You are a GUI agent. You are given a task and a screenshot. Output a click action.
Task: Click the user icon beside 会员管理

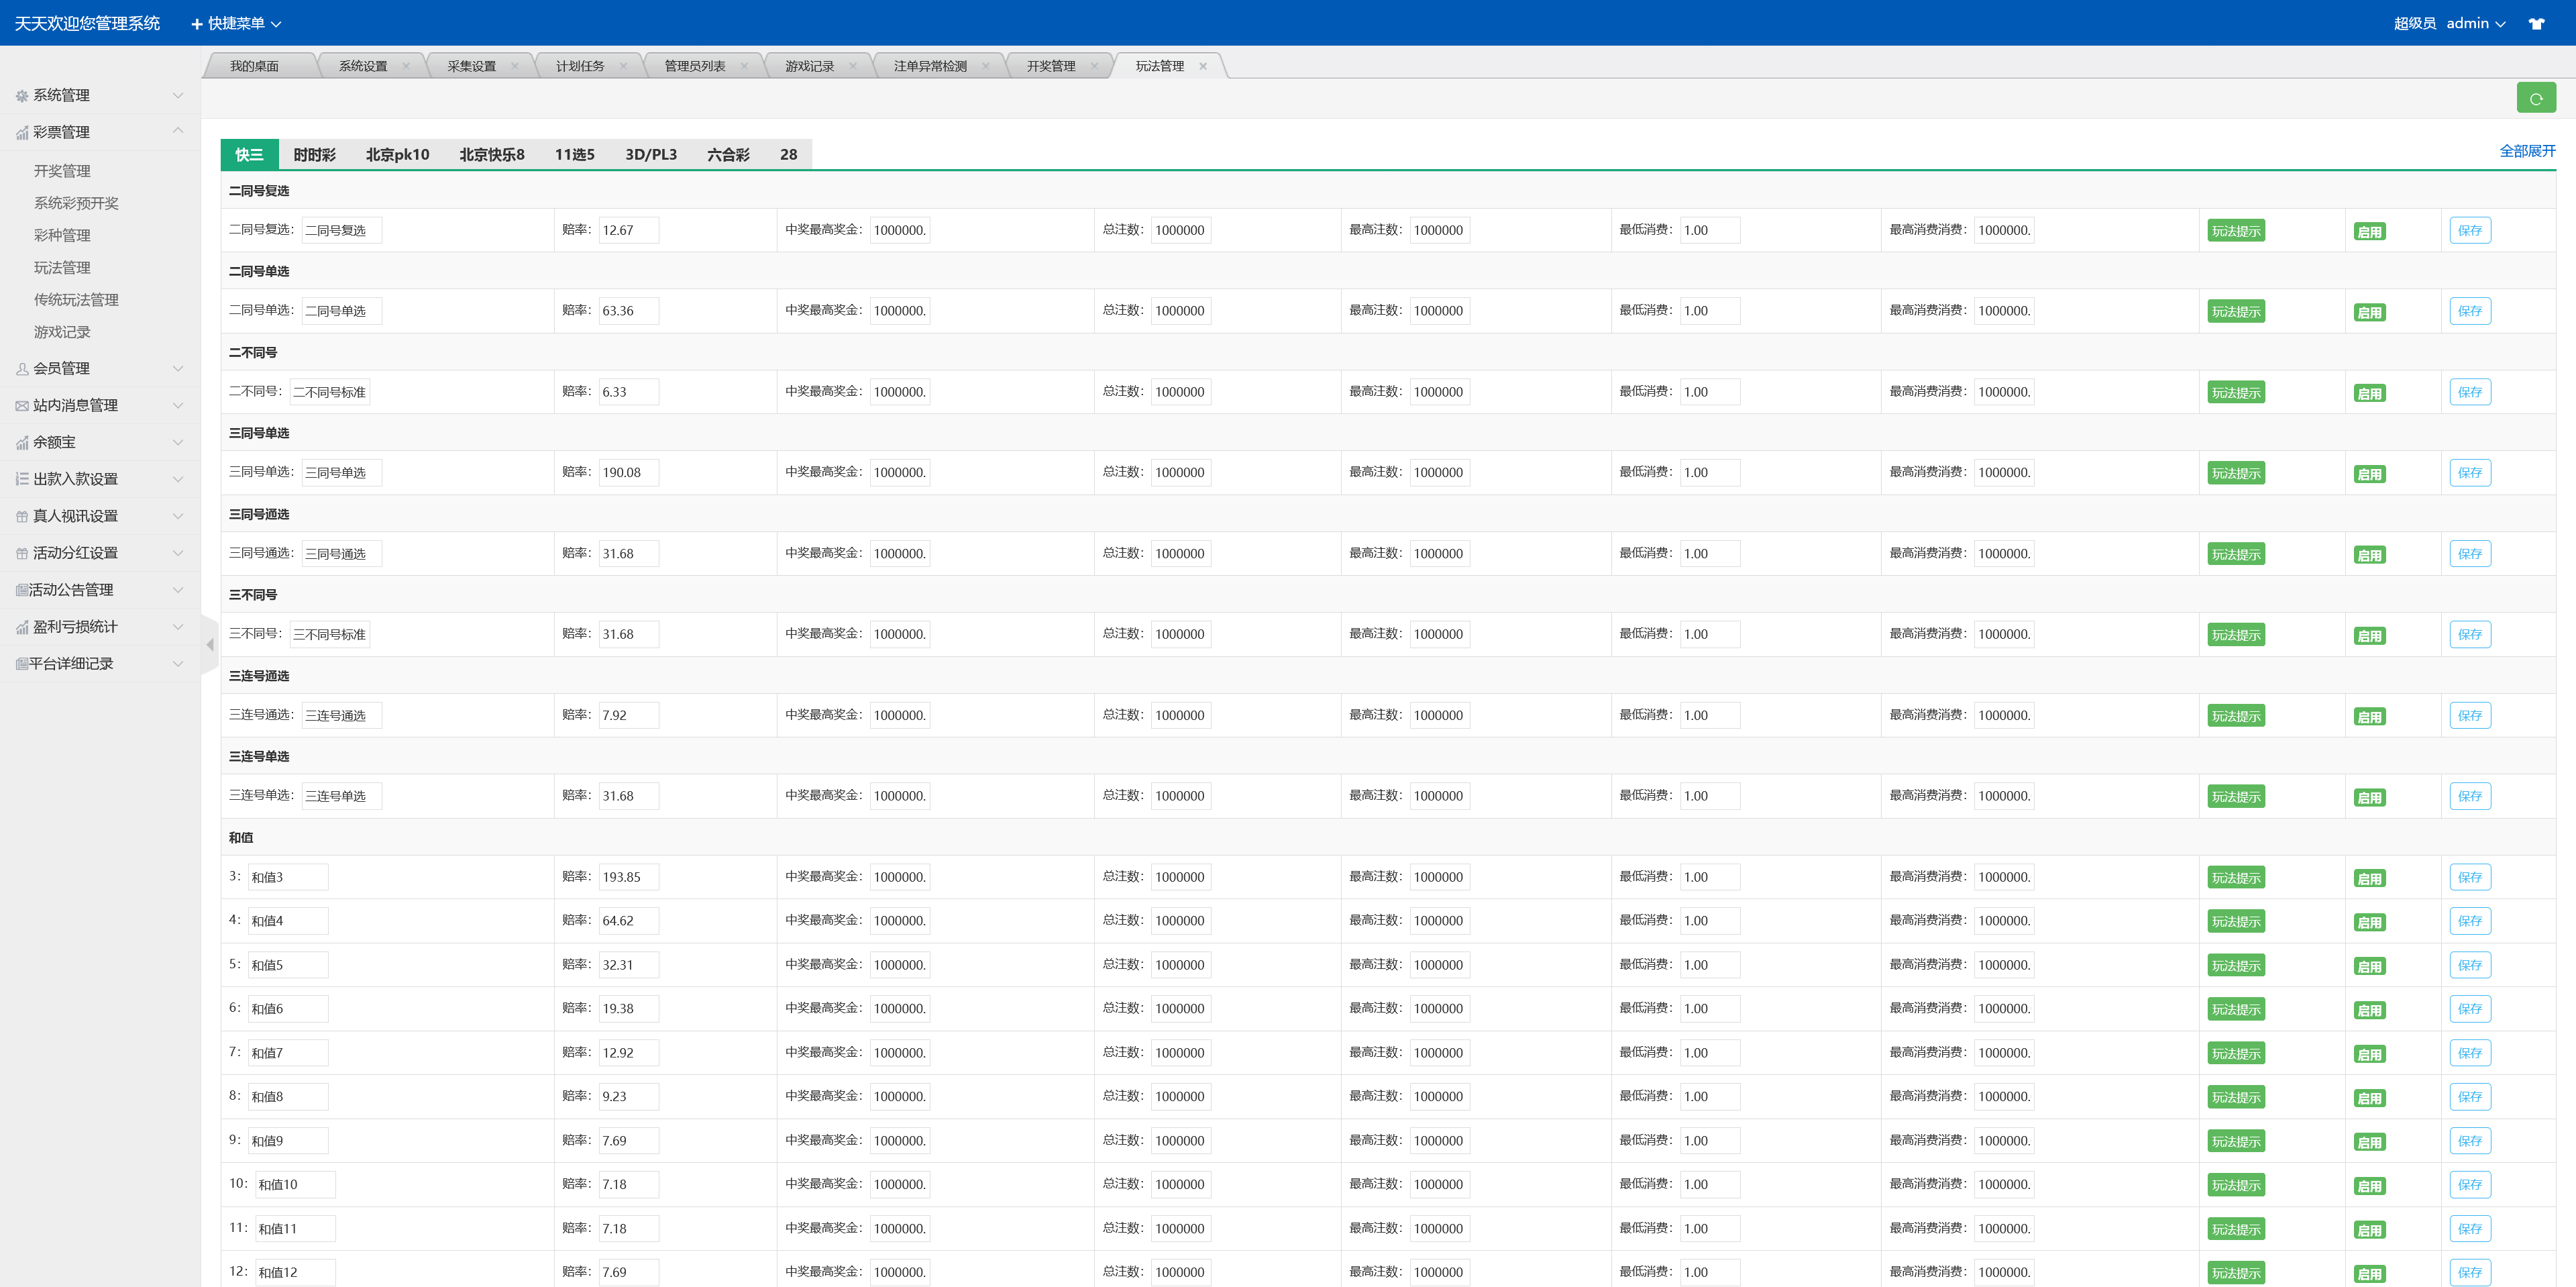coord(22,369)
